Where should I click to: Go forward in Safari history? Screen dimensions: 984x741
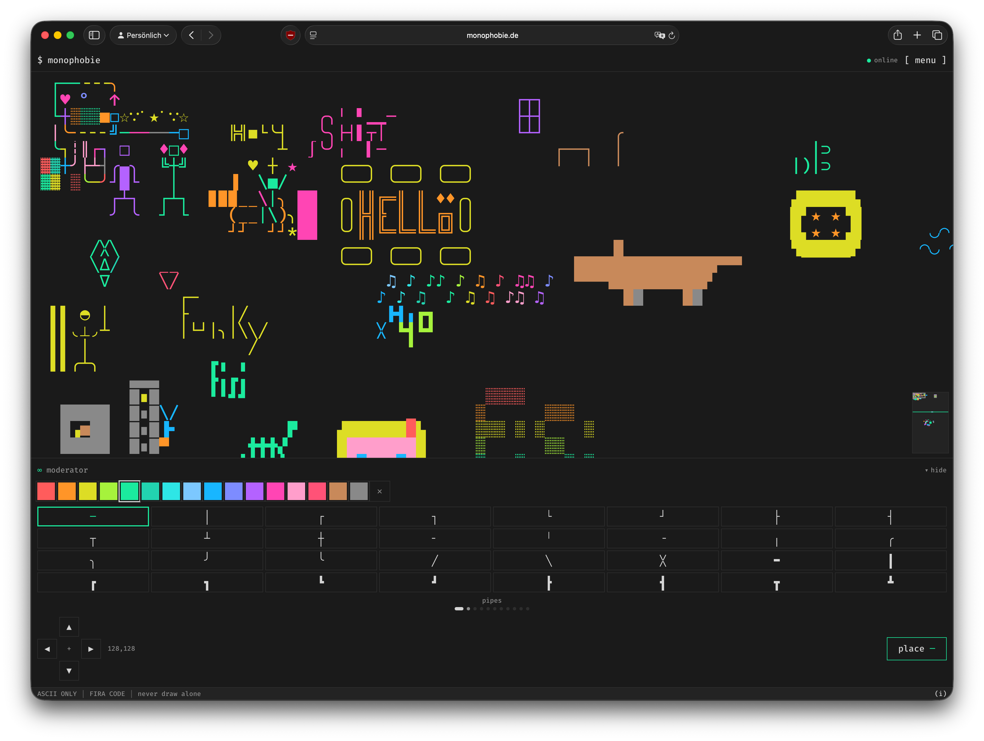[211, 35]
